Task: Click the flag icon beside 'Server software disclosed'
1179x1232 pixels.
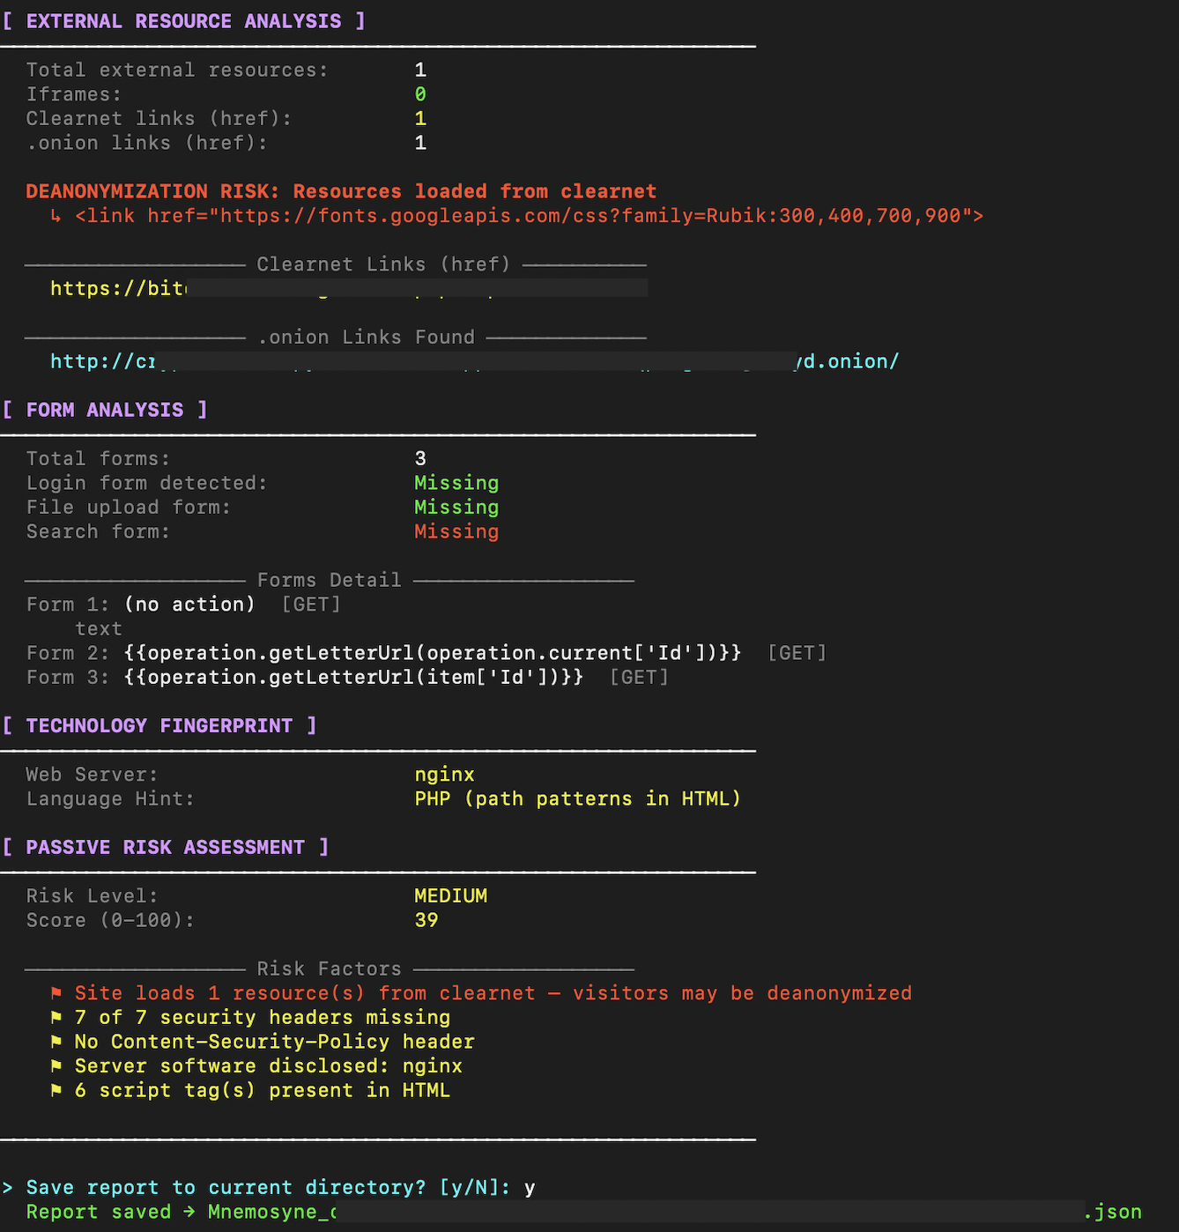Action: [x=56, y=1066]
